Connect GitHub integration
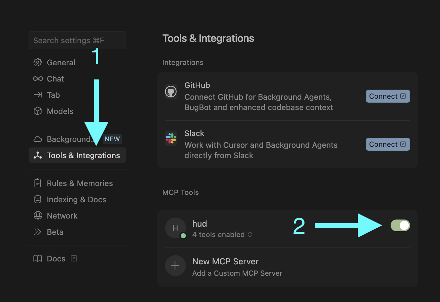Viewport: 440px width, 302px height. coord(388,96)
